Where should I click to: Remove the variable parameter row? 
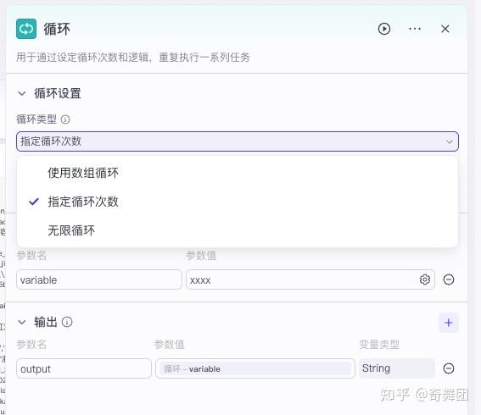[x=449, y=279]
